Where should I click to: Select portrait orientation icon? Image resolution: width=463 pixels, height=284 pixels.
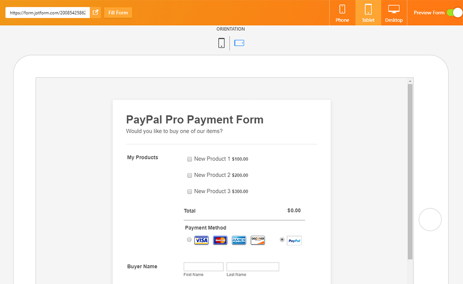221,43
